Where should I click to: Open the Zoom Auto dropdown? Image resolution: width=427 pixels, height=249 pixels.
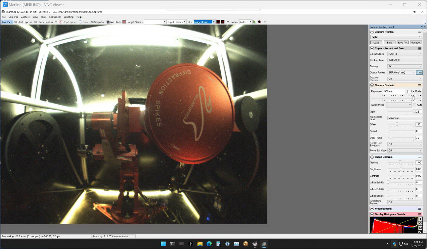245,22
